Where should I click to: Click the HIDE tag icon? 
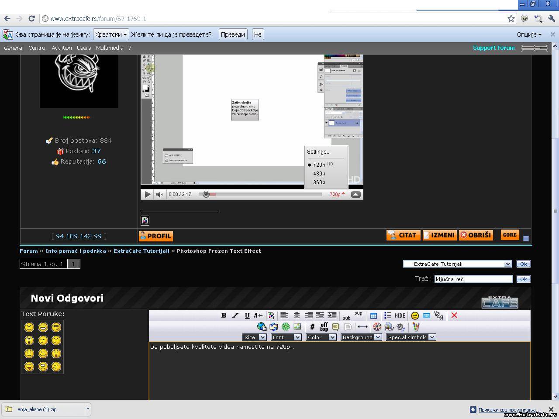[x=400, y=316]
